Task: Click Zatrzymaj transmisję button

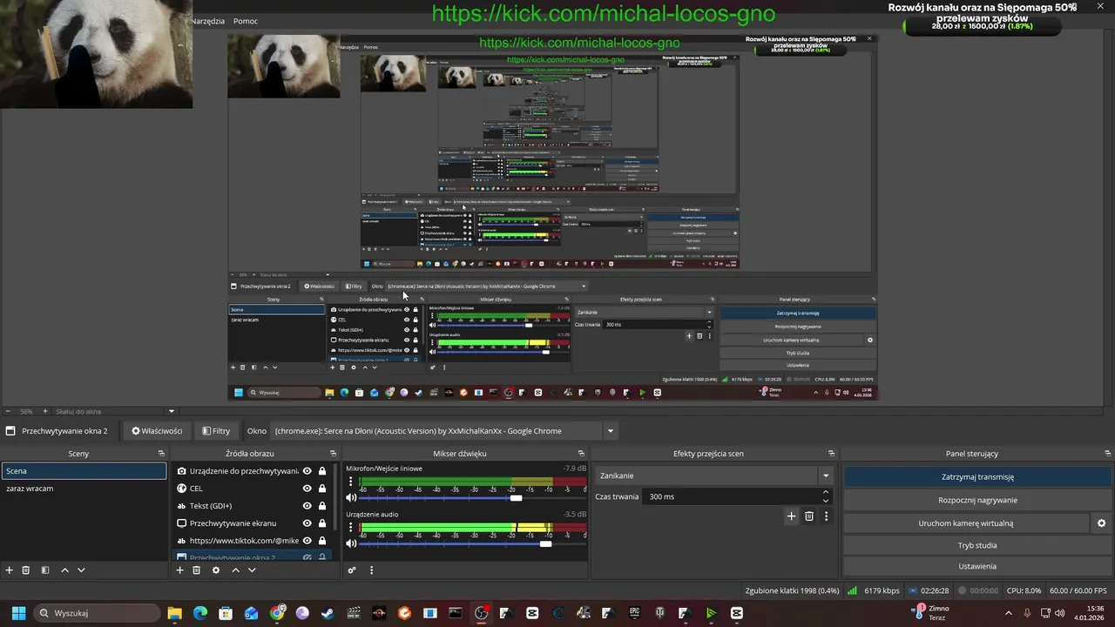Action: [977, 477]
